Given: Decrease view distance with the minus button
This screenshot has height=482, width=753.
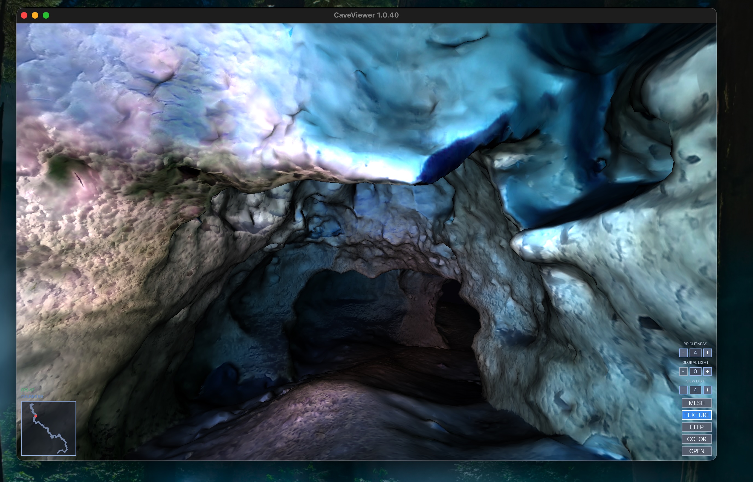Looking at the screenshot, I should pyautogui.click(x=683, y=390).
